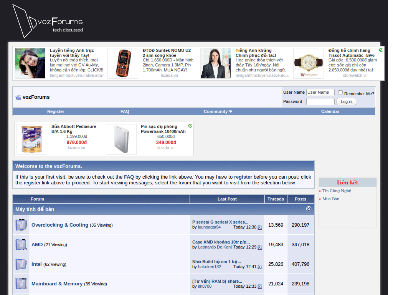Click the Liên kết sidebar heading

347,182
